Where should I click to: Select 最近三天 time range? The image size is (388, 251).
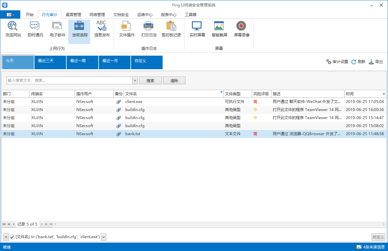click(50, 62)
